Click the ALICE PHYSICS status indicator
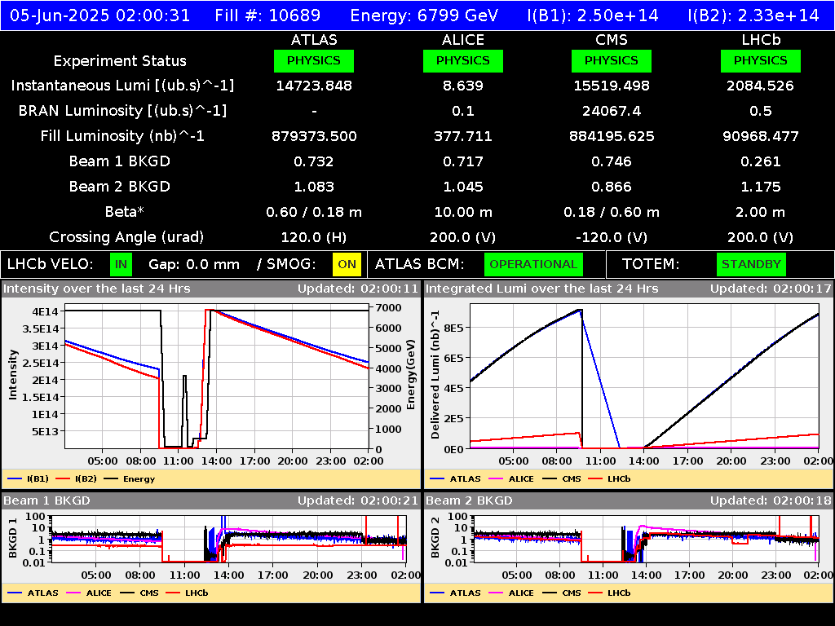The height and width of the screenshot is (626, 835). 463,60
